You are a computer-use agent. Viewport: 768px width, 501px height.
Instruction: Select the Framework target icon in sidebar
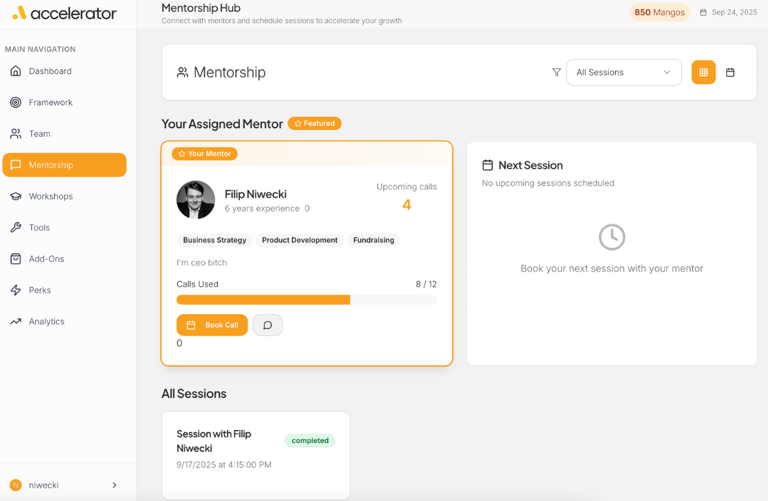click(16, 102)
